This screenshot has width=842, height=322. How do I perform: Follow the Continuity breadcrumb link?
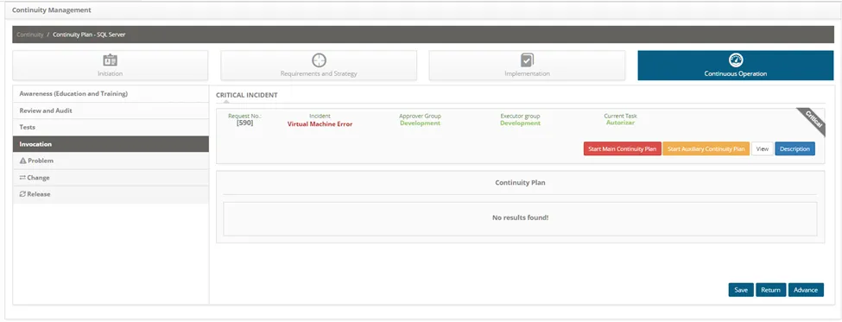[x=30, y=35]
